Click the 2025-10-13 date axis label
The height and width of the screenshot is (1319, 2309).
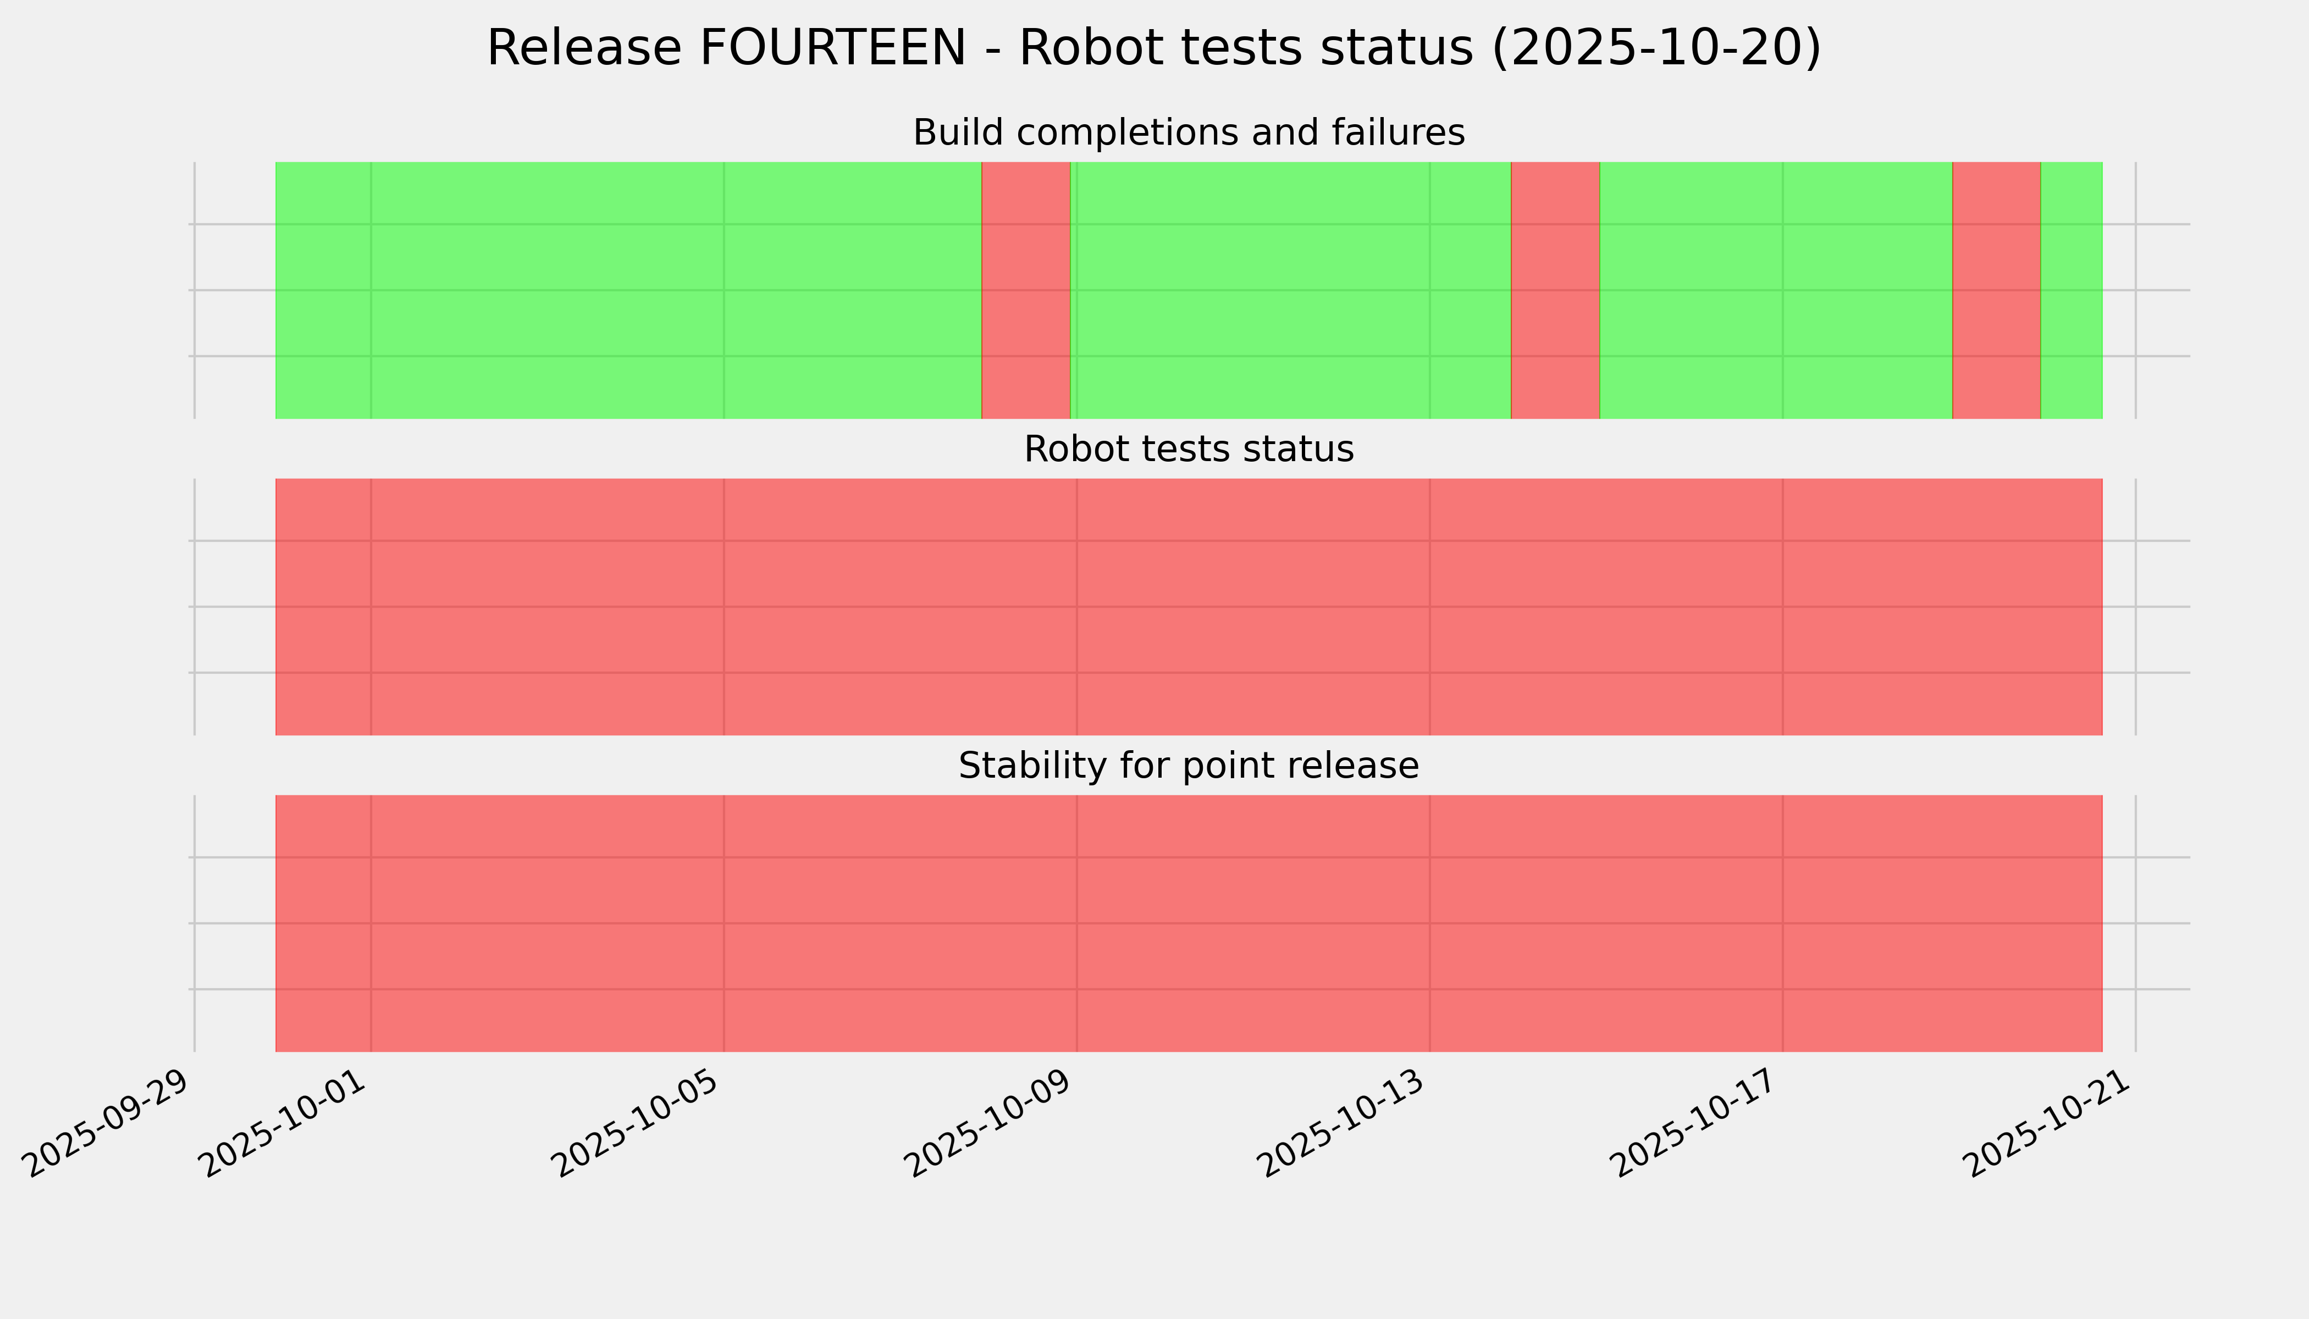click(x=1343, y=1123)
